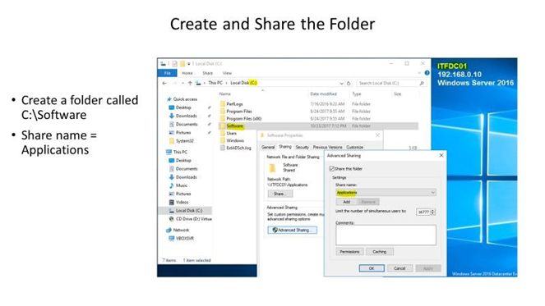Click the Quick access star icon
The image size is (545, 306).
(x=169, y=99)
